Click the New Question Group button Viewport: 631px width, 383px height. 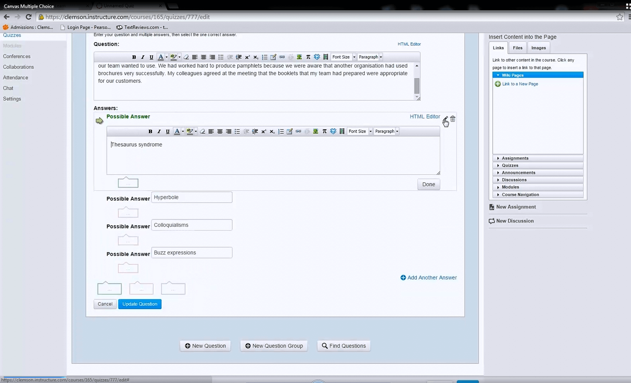tap(274, 346)
